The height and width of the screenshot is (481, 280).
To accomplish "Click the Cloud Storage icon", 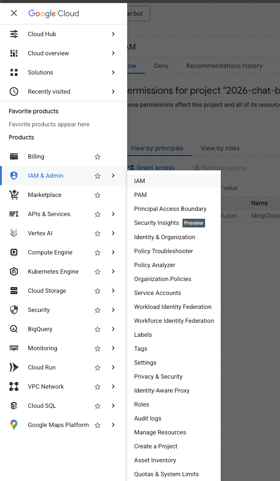I will [x=14, y=291].
